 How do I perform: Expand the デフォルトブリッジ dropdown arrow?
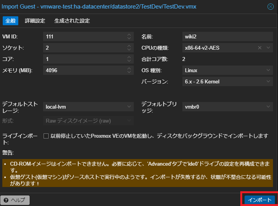click(x=268, y=107)
